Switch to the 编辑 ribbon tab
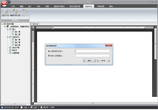Screen dimensions: 158x110 [x=21, y=6]
